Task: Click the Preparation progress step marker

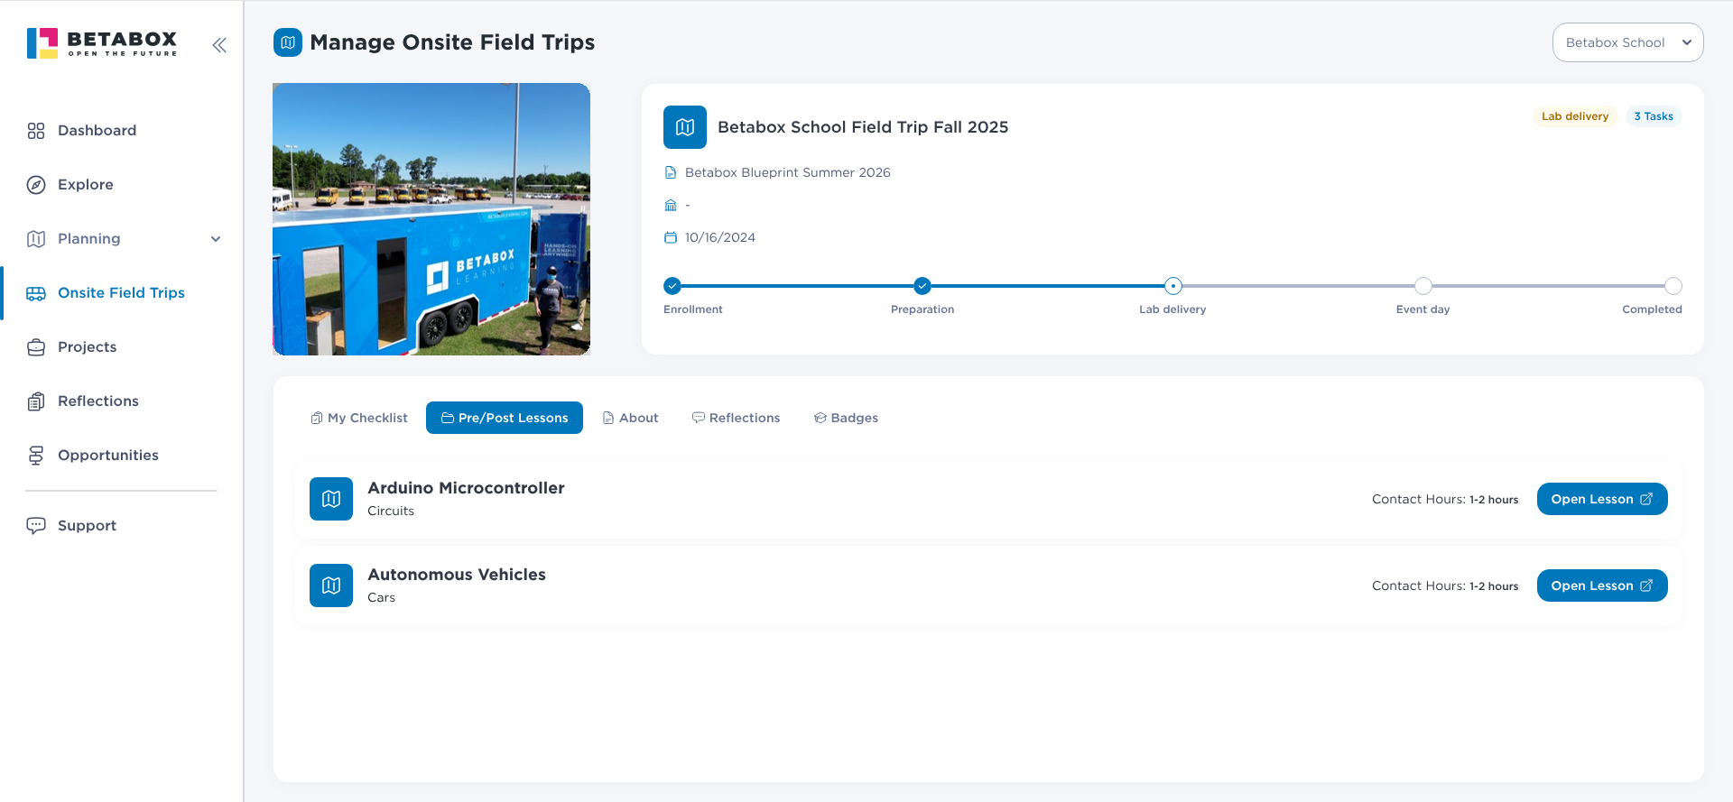Action: coord(922,286)
